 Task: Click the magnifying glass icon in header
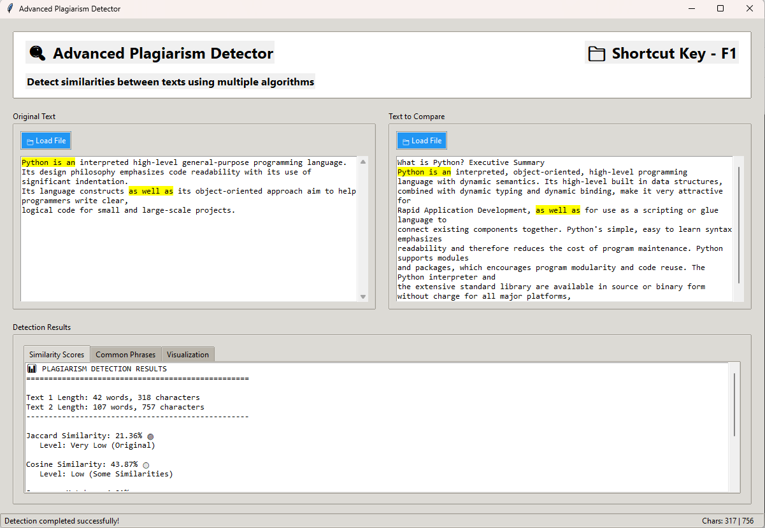[x=37, y=53]
